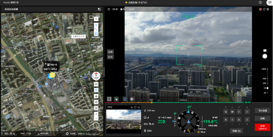Image resolution: width=273 pixels, height=137 pixels.
Task: Click the 26:33 remaining time label
Action: (248, 102)
